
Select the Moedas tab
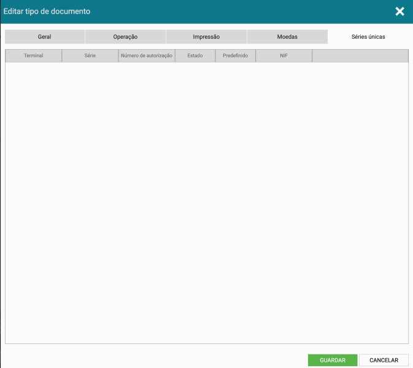coord(287,37)
